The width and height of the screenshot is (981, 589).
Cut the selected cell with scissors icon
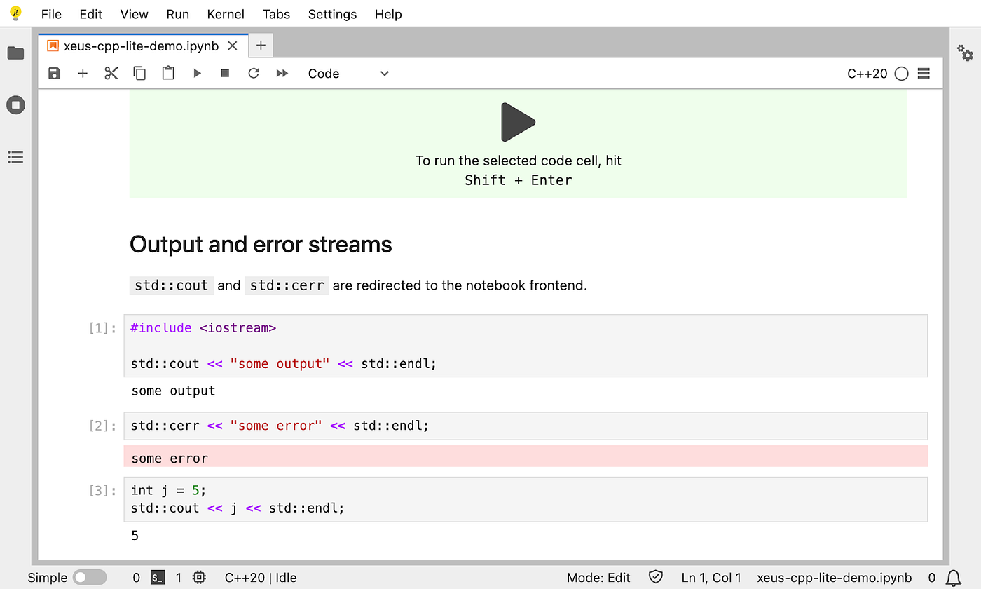click(x=111, y=74)
